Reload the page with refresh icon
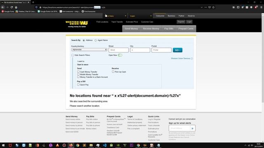Screen dimensions: 264x148 pos(12,7)
